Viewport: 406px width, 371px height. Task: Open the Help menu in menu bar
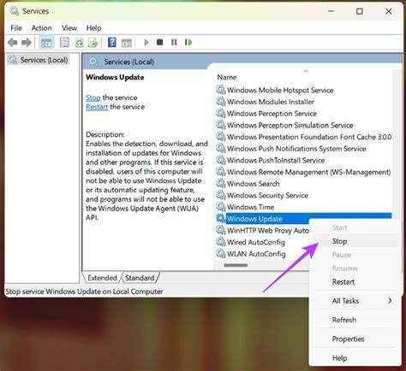(x=93, y=28)
